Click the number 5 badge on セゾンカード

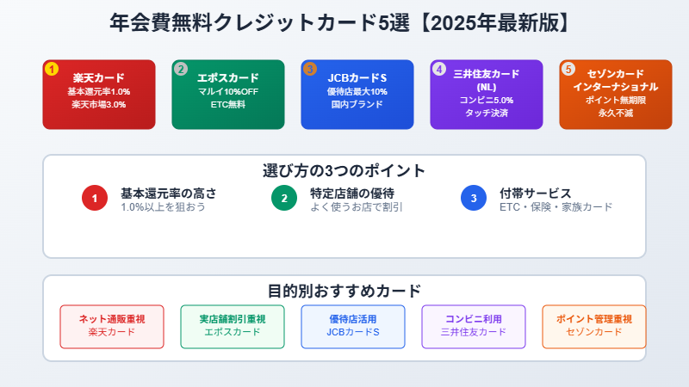(568, 69)
